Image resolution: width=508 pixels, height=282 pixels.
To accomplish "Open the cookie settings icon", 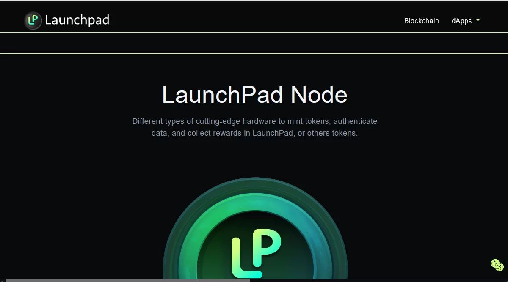I will coord(498,264).
